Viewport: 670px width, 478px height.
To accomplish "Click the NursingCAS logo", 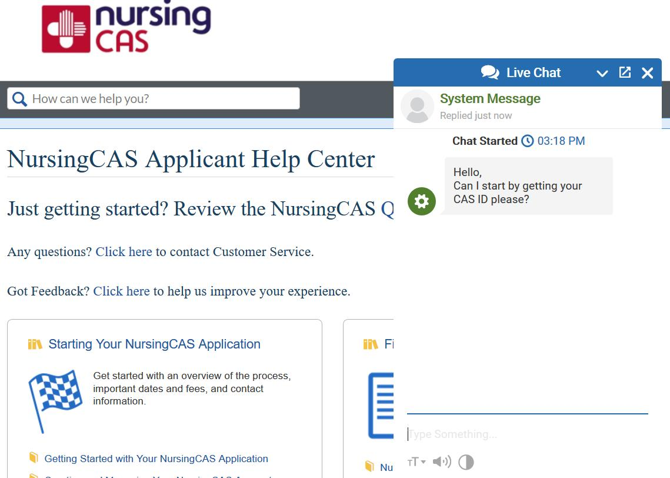I will click(126, 27).
